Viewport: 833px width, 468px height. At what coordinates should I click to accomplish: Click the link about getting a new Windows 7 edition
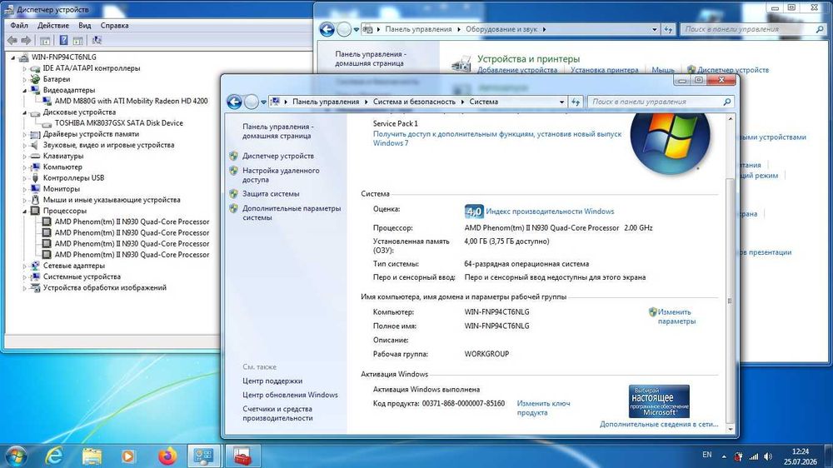[497, 138]
